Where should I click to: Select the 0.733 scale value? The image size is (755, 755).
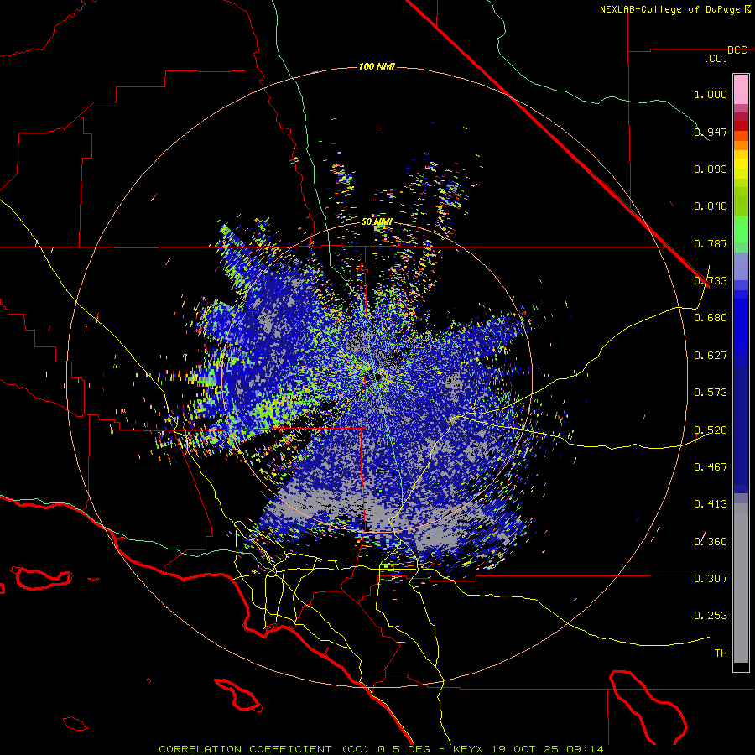pyautogui.click(x=711, y=281)
